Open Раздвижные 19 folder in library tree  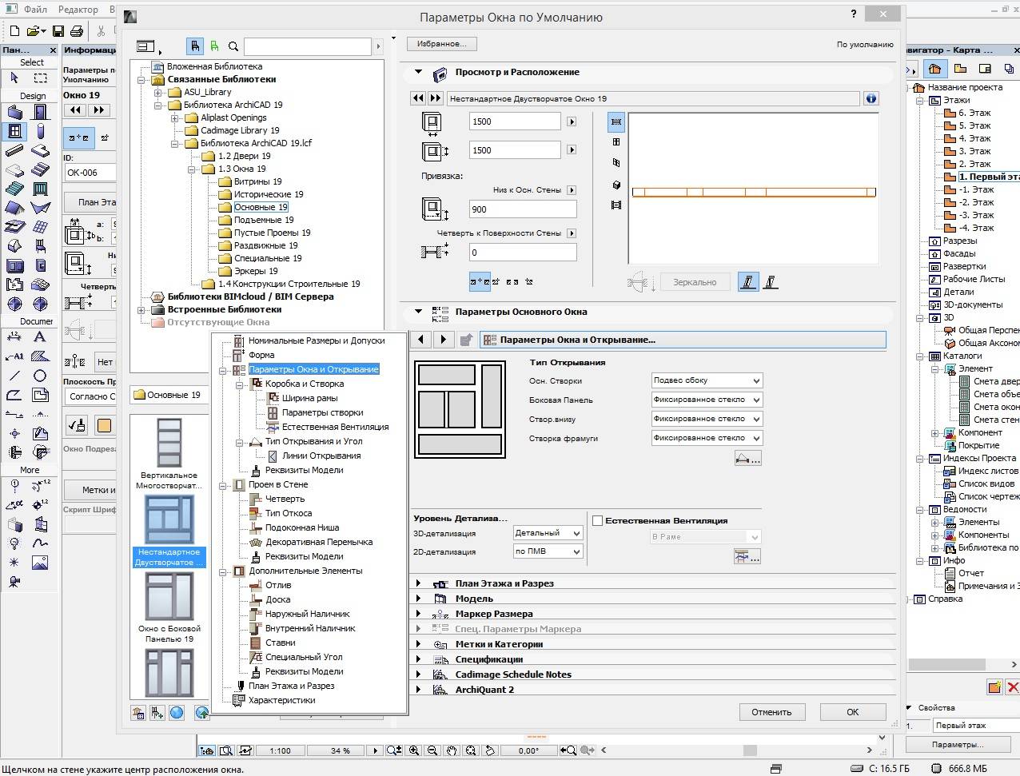coord(265,245)
